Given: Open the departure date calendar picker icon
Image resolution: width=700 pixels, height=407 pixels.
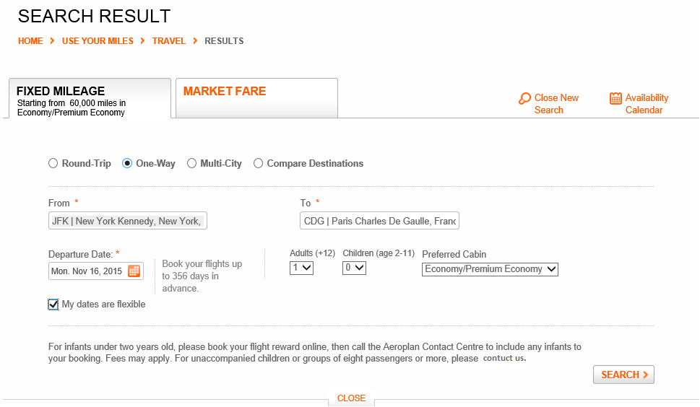Looking at the screenshot, I should click(x=134, y=271).
